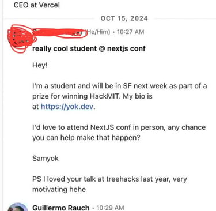Image resolution: width=216 pixels, height=211 pixels.
Task: Click the redacted sender name
Action: tap(58, 32)
